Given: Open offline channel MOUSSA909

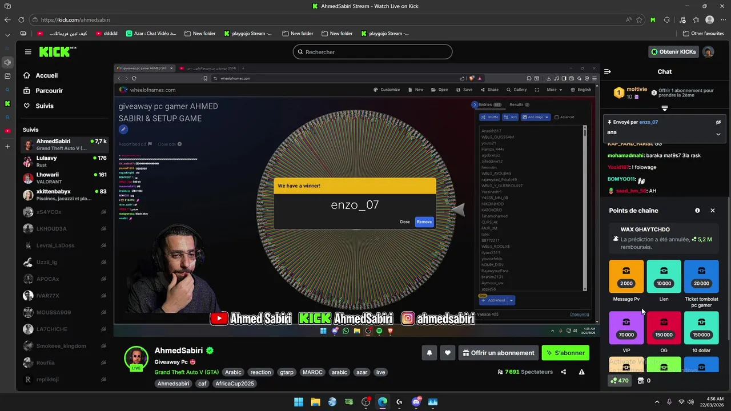Looking at the screenshot, I should tap(65, 312).
